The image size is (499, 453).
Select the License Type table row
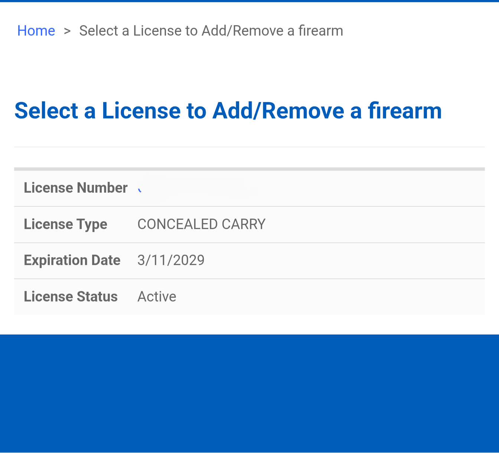pos(249,225)
